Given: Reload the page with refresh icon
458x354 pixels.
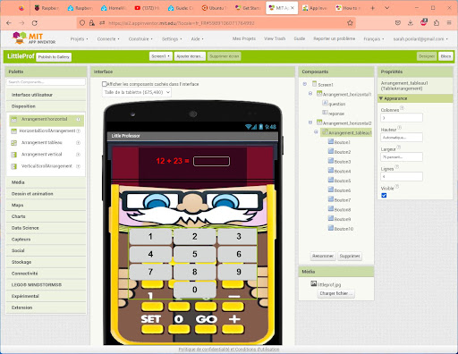Looking at the screenshot, I should point(35,23).
